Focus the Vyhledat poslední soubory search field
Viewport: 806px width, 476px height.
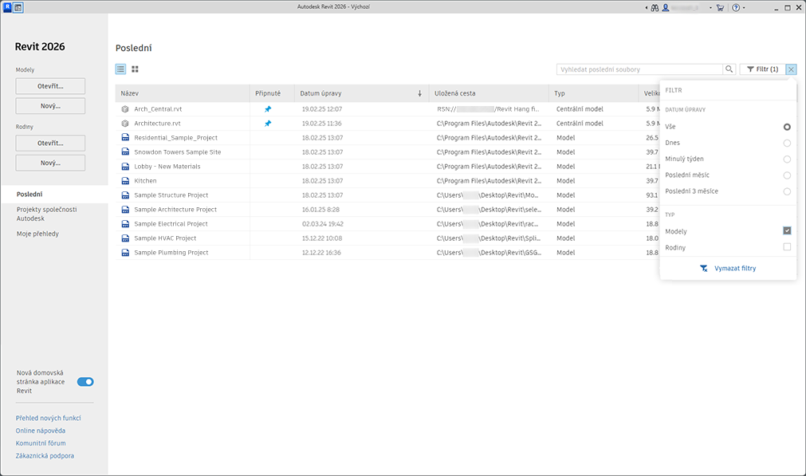click(x=639, y=69)
